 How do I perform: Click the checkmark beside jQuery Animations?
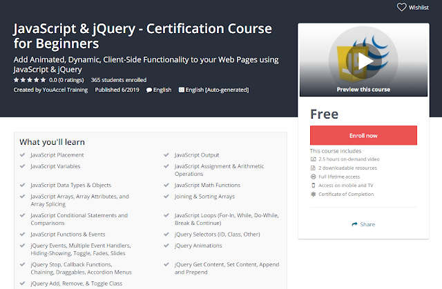(166, 245)
